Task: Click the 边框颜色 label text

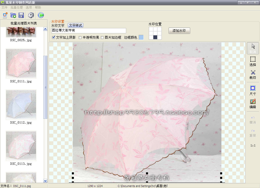Action: tap(131, 37)
